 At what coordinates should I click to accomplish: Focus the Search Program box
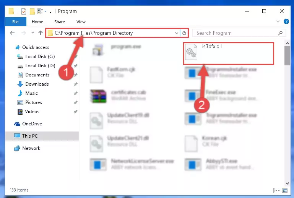click(239, 33)
